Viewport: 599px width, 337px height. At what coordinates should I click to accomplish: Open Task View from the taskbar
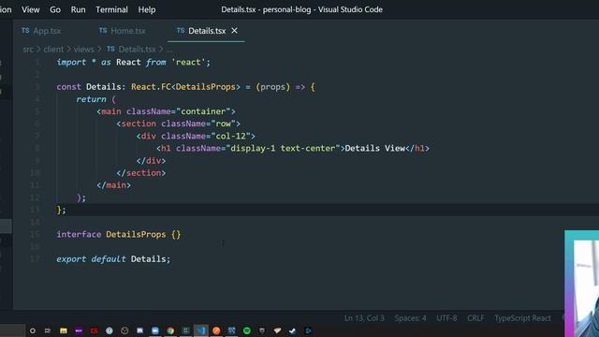tap(48, 330)
